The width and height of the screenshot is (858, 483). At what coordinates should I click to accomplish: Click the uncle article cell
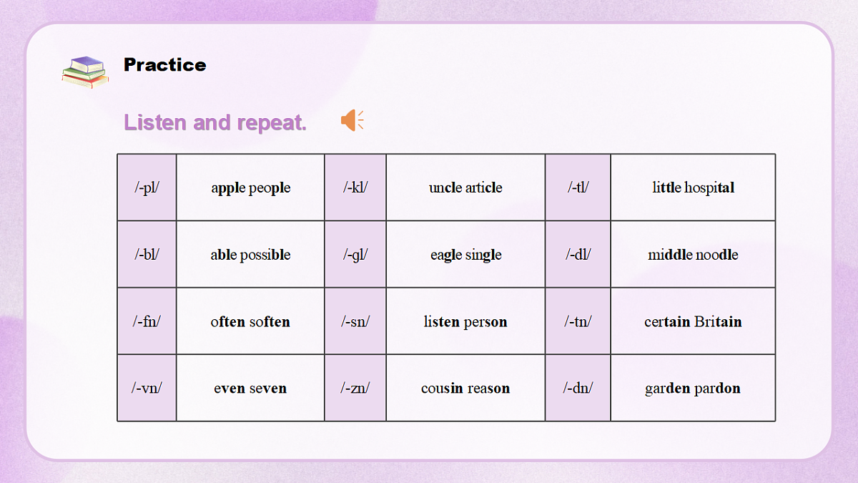[465, 187]
